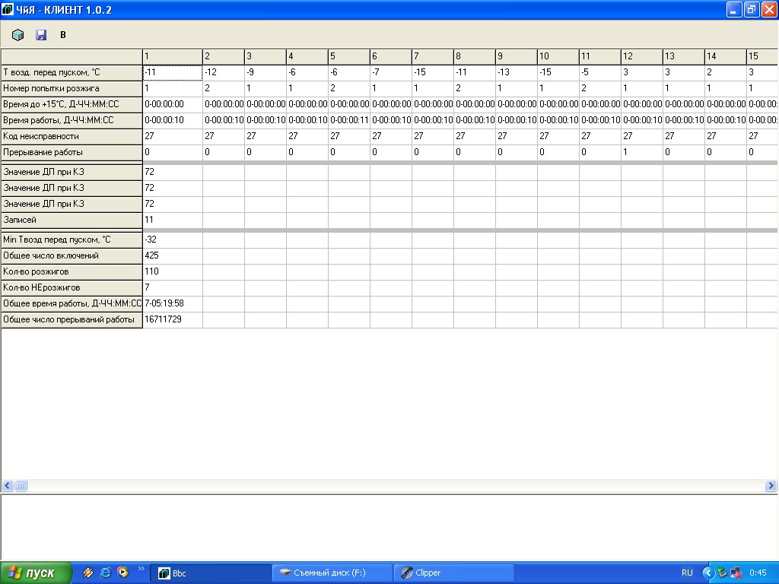Select the "Записей" row header
779x584 pixels.
point(72,220)
